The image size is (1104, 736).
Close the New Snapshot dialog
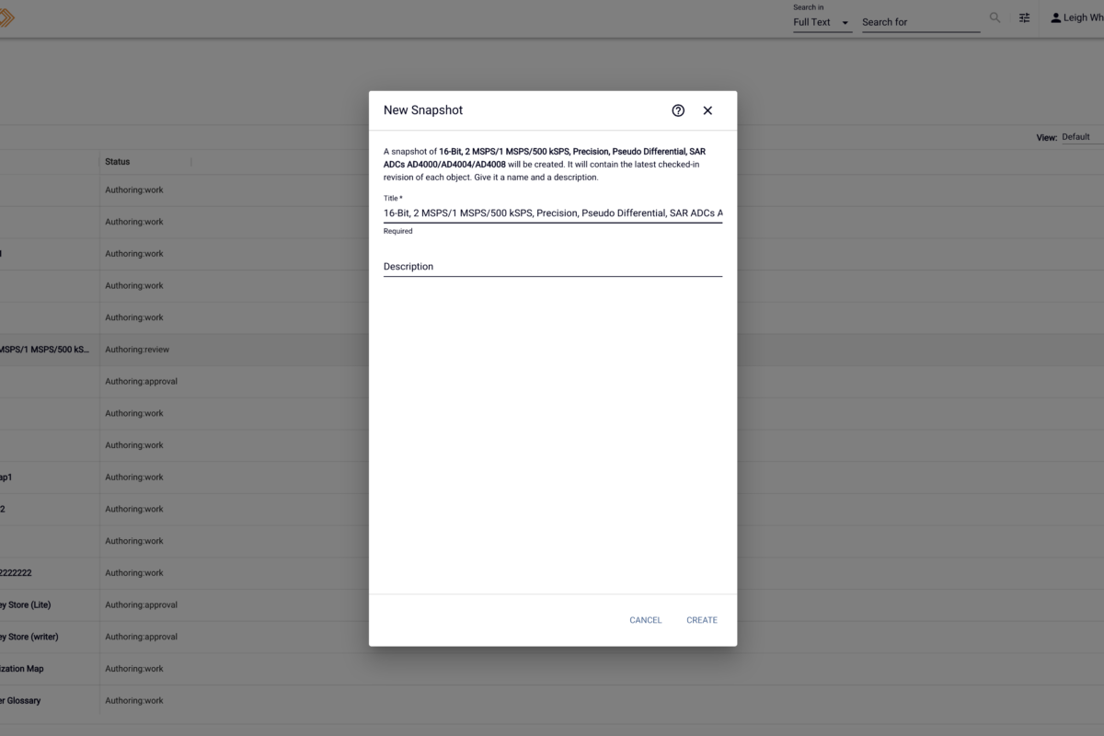(707, 110)
